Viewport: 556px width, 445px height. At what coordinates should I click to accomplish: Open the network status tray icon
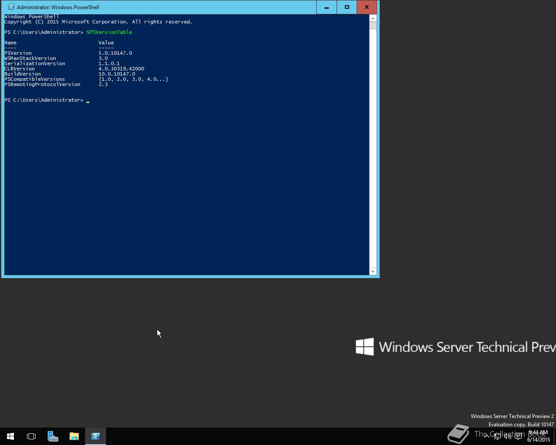click(x=497, y=436)
